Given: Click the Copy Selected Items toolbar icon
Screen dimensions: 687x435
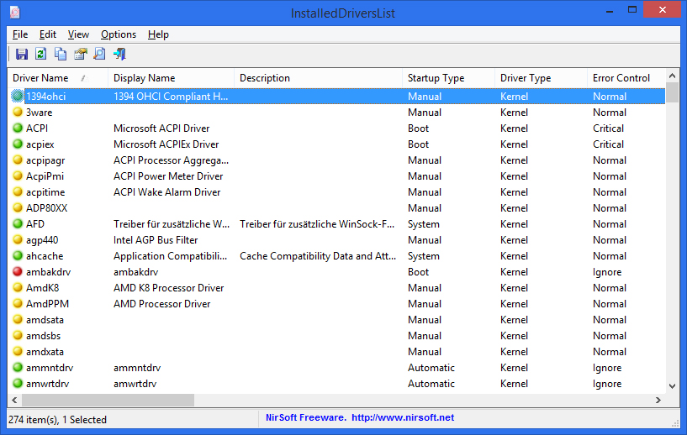Looking at the screenshot, I should [61, 54].
